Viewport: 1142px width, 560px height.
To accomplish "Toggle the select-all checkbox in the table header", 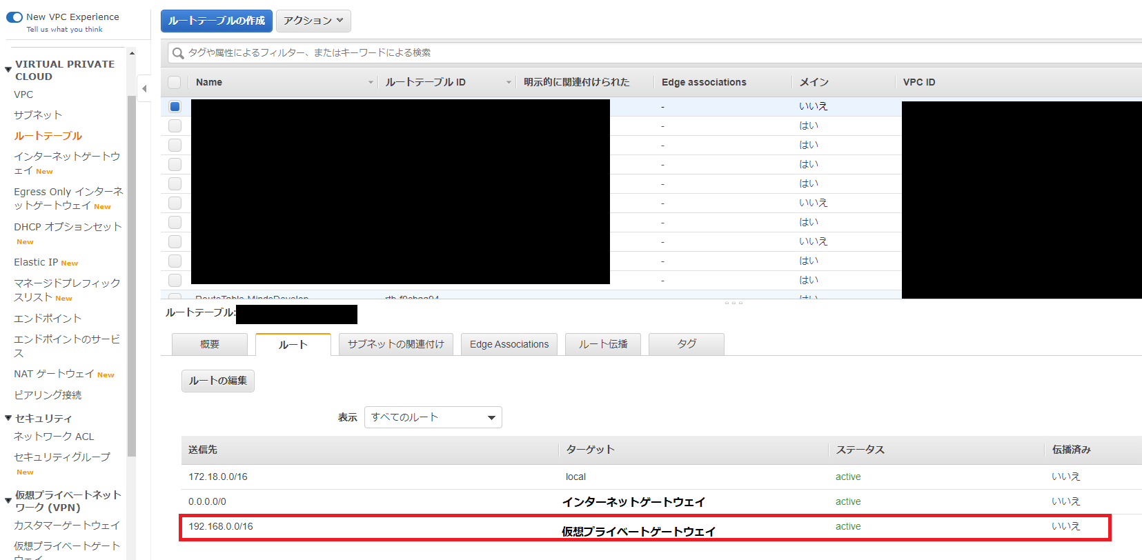I will point(175,82).
